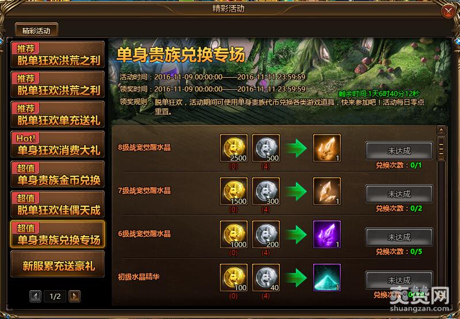Select the purple 6级战宠觉醒水晶 crystal icon
Screen dimensions: 460x319
327,234
